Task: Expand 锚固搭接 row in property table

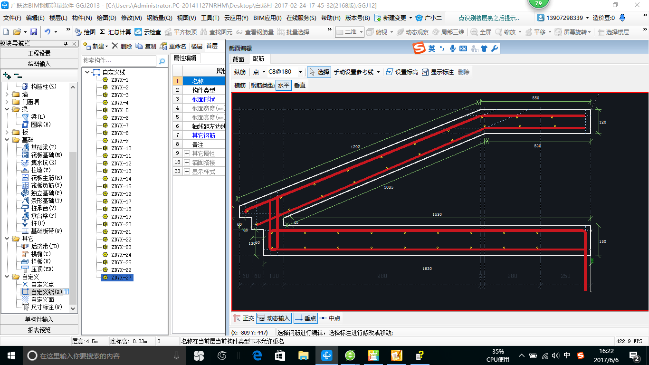Action: point(187,163)
